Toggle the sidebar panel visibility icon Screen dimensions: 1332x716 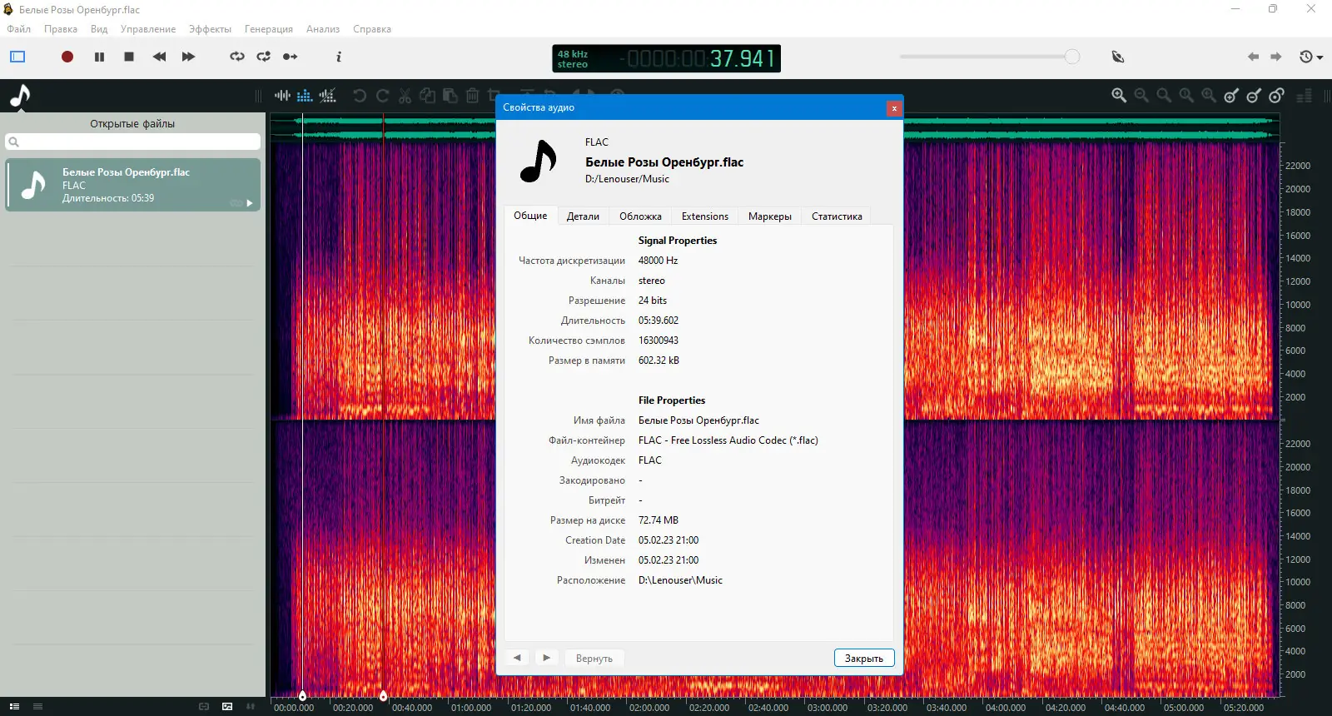pos(17,57)
